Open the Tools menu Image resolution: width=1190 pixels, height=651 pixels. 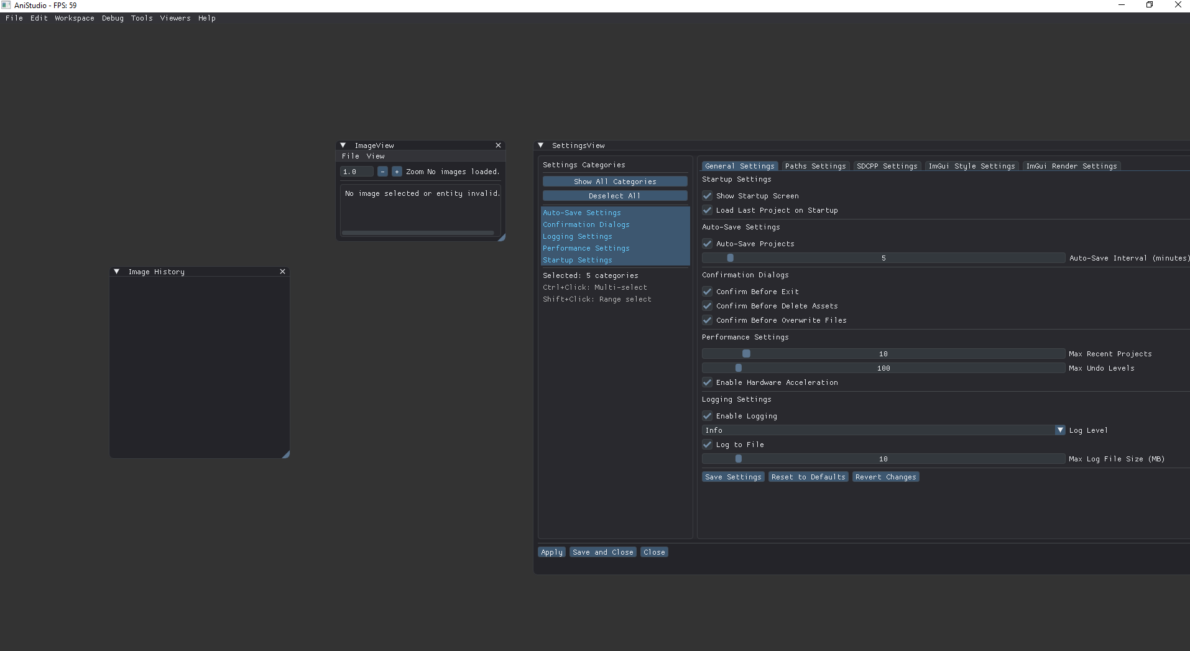(x=142, y=18)
